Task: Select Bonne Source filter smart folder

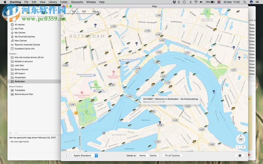Action: (x=24, y=94)
